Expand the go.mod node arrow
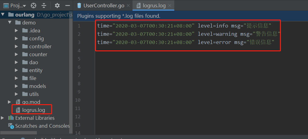308x139 pixels. pos(9,102)
